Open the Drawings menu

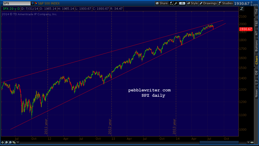[208, 3]
